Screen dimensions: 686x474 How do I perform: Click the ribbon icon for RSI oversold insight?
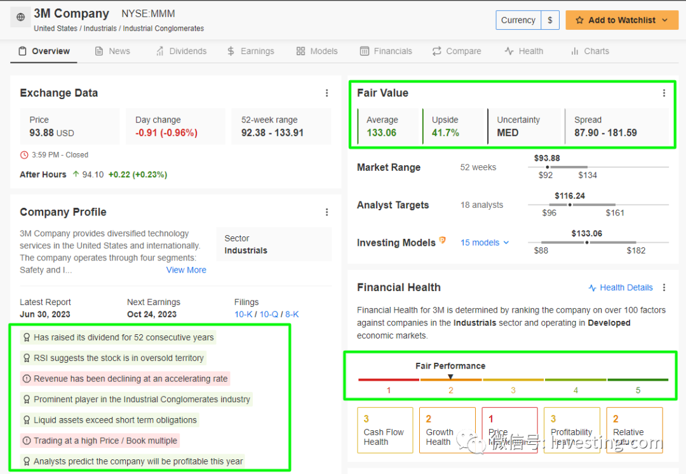click(x=27, y=358)
